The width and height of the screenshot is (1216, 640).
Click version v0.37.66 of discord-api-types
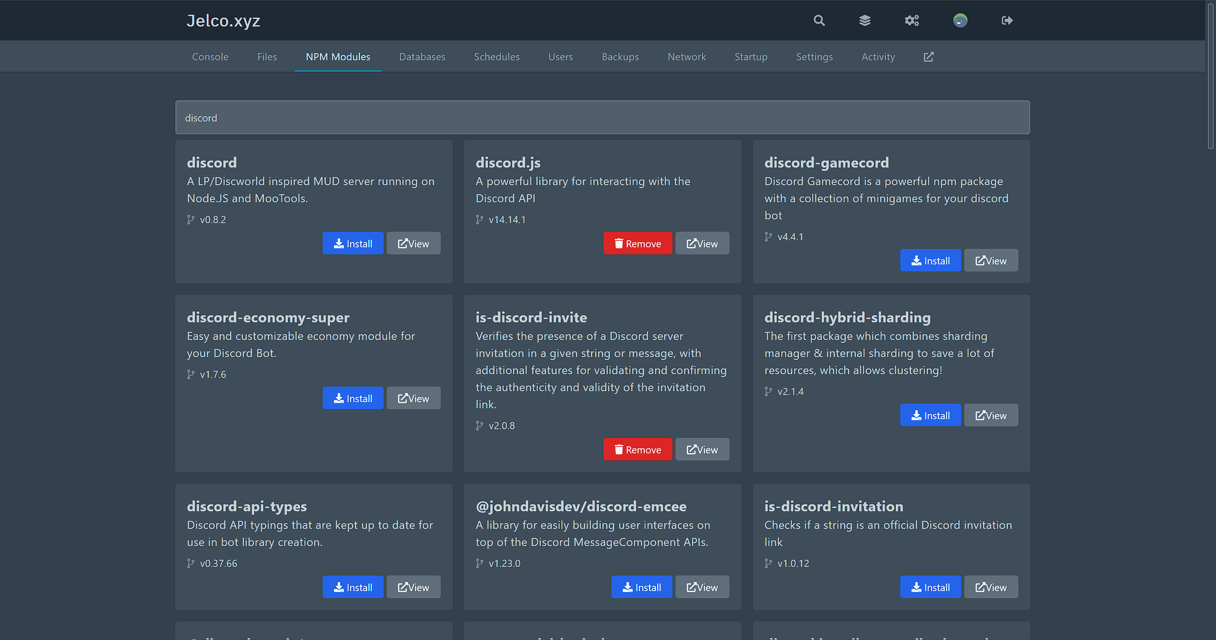coord(218,563)
